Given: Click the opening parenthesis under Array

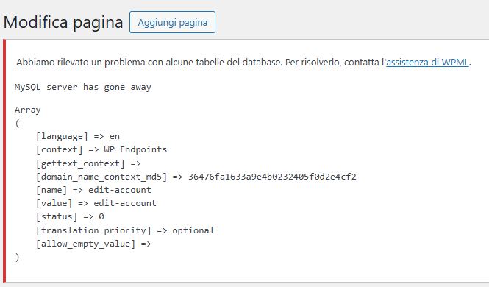Looking at the screenshot, I should pyautogui.click(x=17, y=123).
